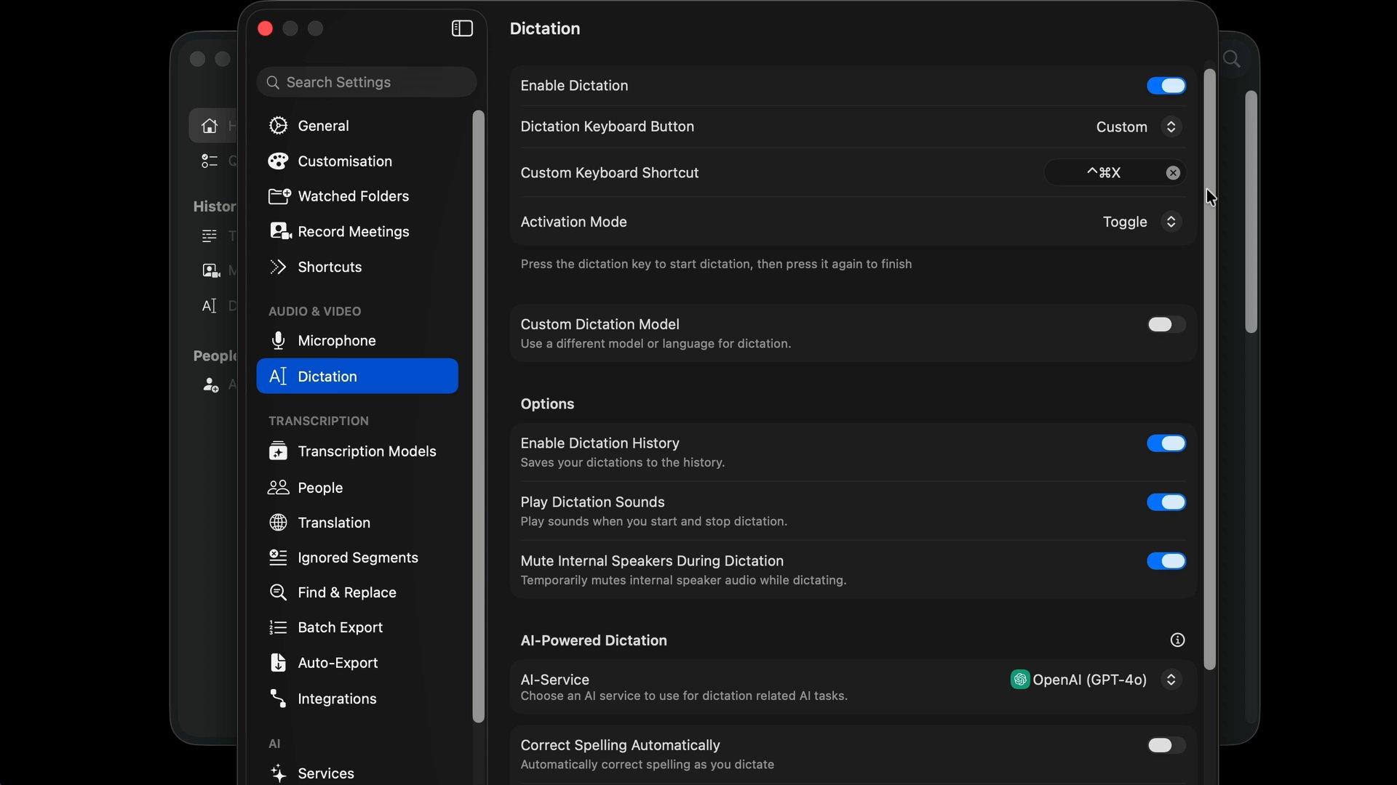Disable the Enable Dictation toggle
The image size is (1397, 785).
tap(1166, 85)
